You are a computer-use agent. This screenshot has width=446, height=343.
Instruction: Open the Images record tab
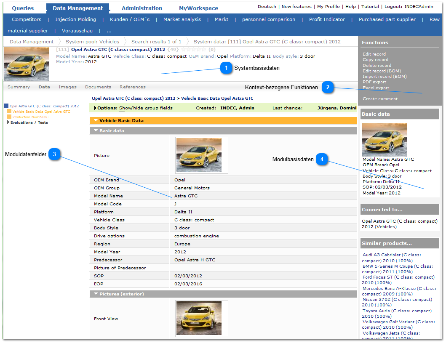[67, 87]
